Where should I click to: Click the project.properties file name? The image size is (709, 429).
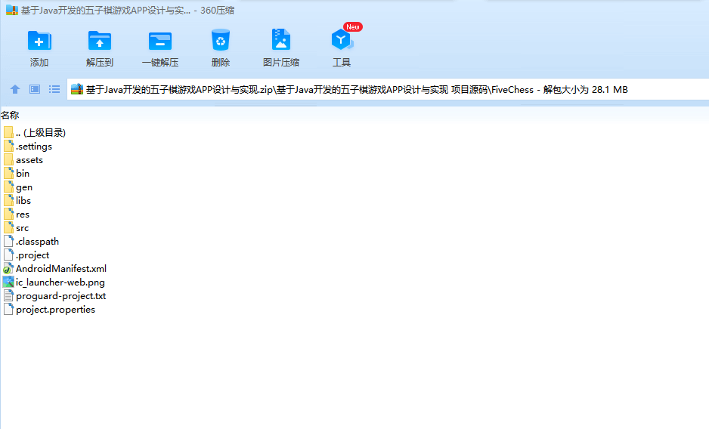pyautogui.click(x=56, y=309)
